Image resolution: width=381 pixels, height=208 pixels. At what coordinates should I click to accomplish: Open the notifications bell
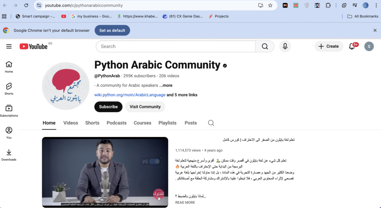[352, 46]
